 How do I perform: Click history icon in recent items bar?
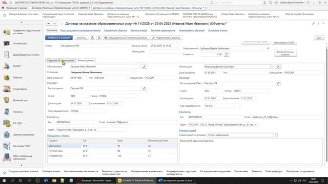tap(5, 15)
